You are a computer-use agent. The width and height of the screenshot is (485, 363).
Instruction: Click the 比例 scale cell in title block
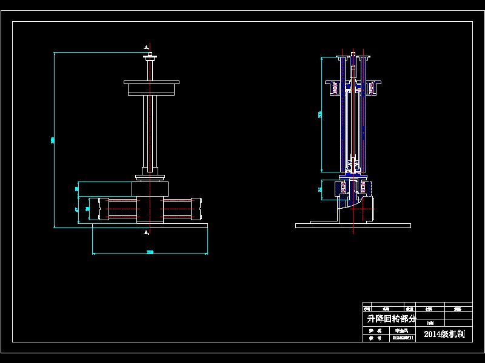(x=430, y=324)
